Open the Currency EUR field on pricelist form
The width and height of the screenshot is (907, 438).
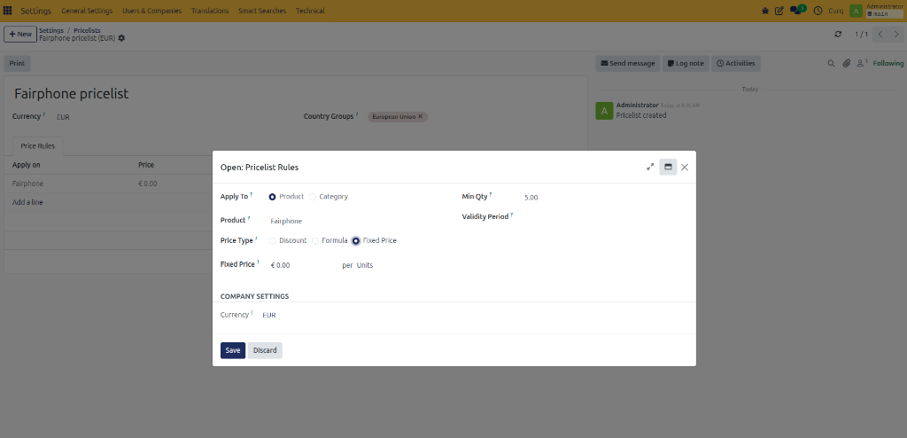pyautogui.click(x=63, y=117)
